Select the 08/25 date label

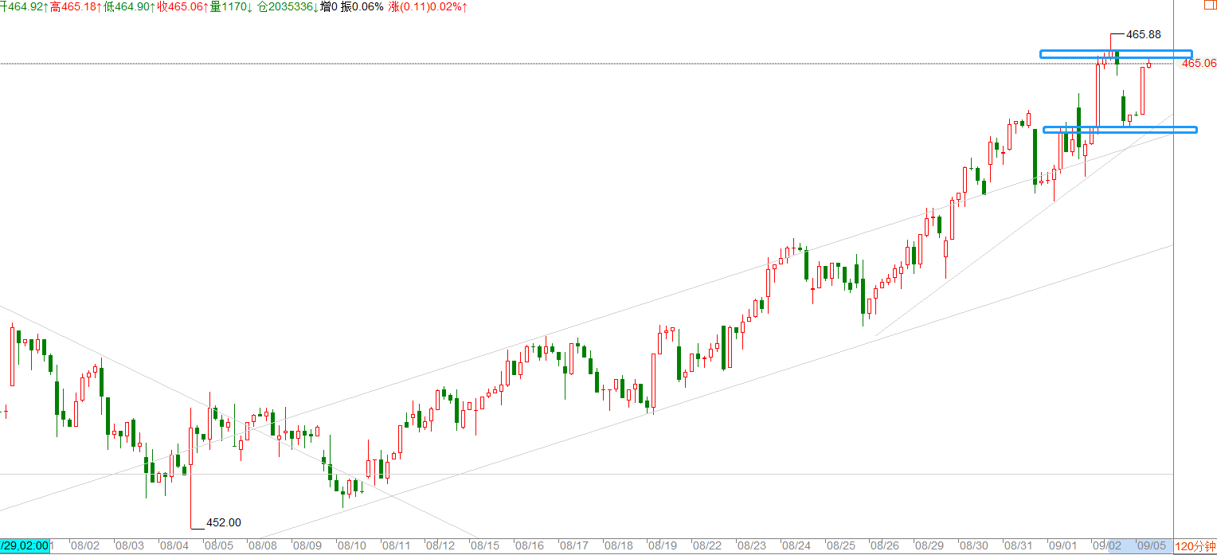point(840,546)
